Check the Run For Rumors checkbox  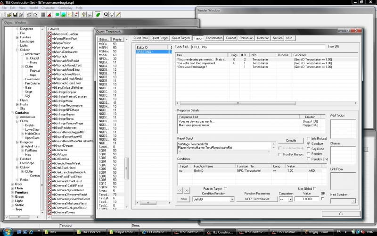280,154
